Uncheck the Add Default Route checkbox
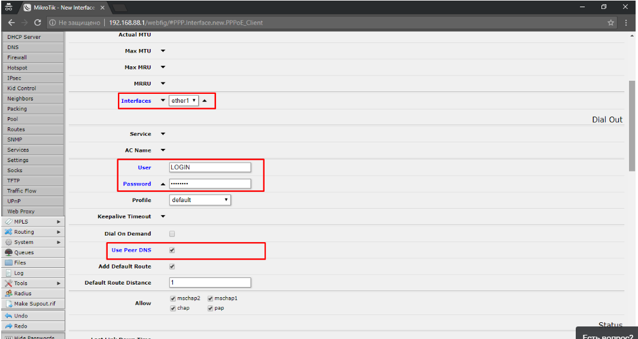The image size is (638, 339). coord(172,267)
